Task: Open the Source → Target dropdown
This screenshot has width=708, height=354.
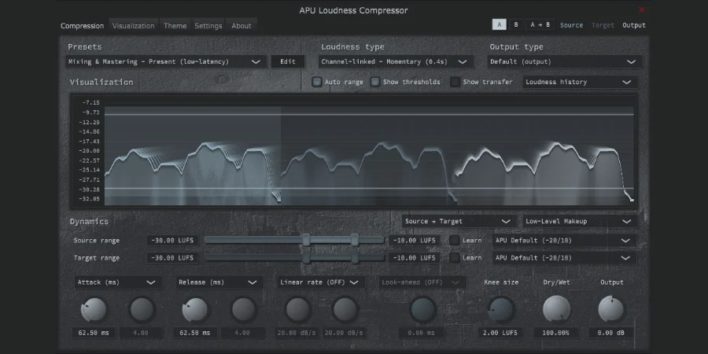Action: [x=459, y=221]
